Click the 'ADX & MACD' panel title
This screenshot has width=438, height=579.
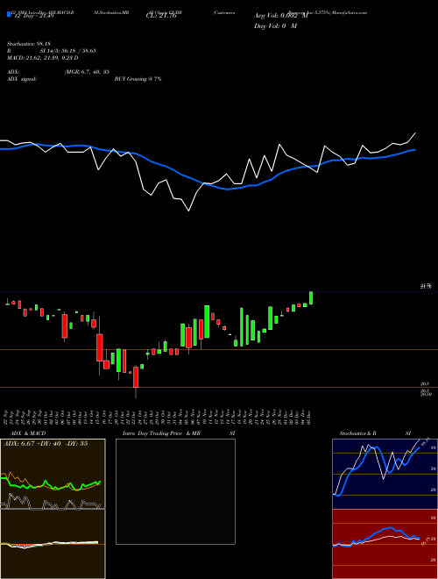[28, 433]
